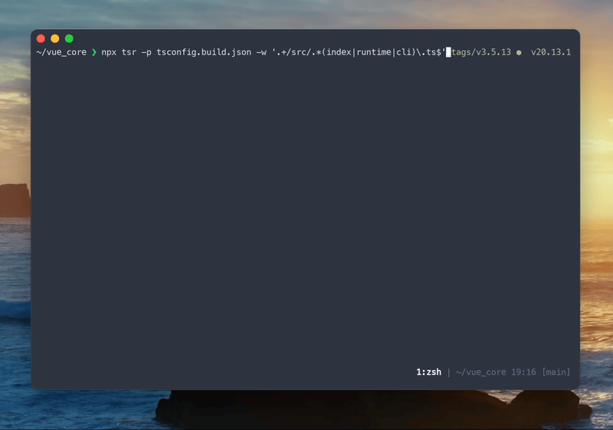Click the '-w' flag in command
This screenshot has width=613, height=430.
(x=261, y=52)
